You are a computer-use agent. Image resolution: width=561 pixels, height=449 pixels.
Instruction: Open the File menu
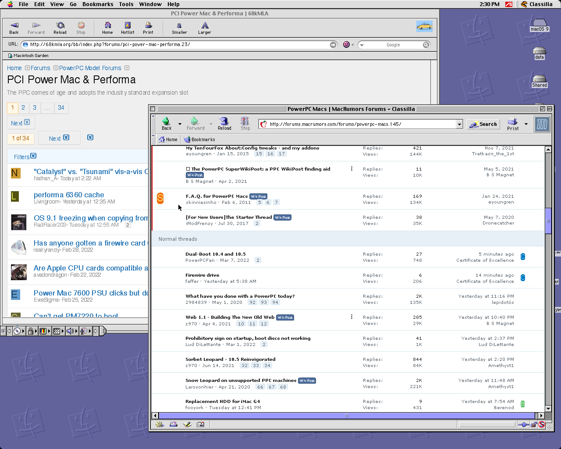pyautogui.click(x=24, y=4)
